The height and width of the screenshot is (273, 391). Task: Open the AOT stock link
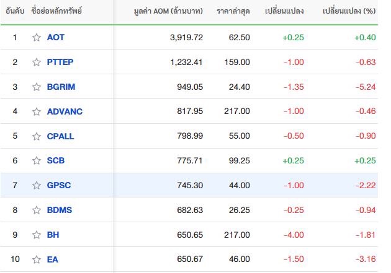pyautogui.click(x=56, y=37)
